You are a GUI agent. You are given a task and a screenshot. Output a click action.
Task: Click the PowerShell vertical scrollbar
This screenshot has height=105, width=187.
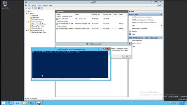click(109, 65)
